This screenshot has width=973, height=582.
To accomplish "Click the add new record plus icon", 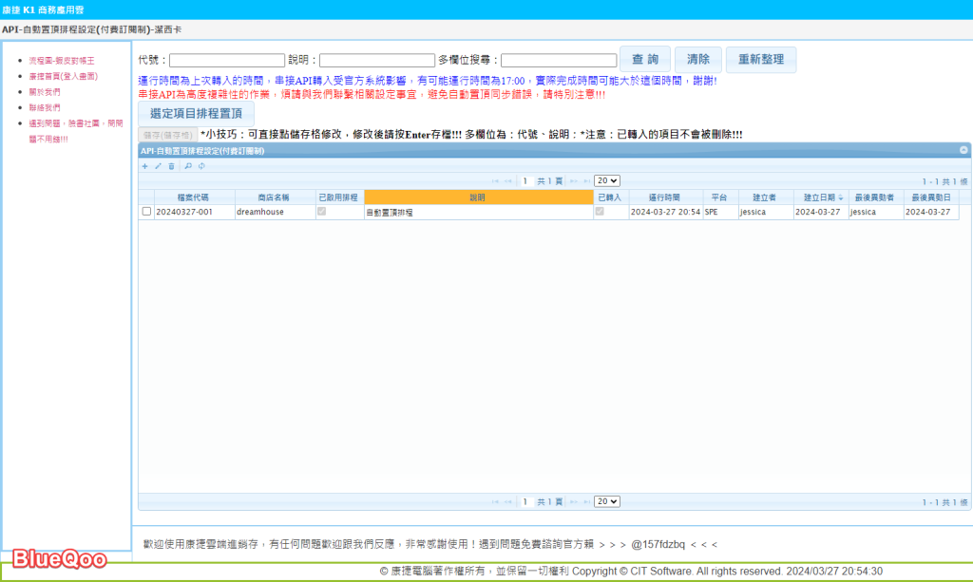I will click(x=145, y=166).
